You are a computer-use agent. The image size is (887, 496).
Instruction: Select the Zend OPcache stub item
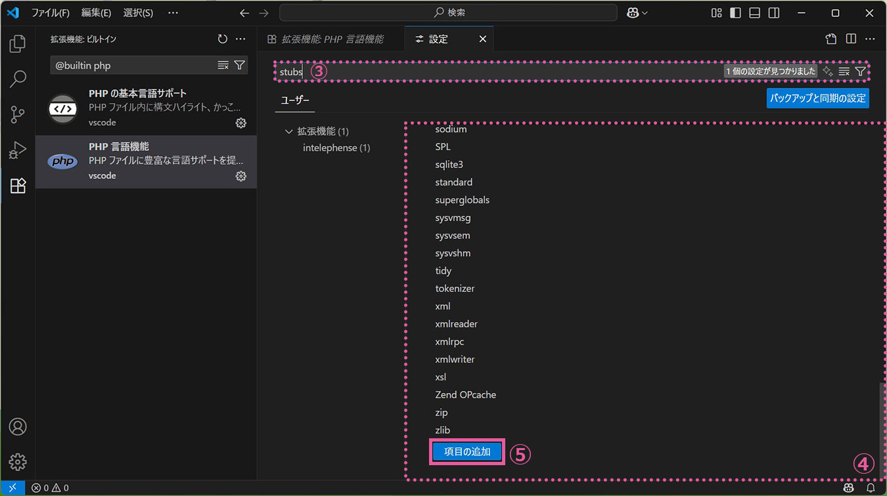click(x=465, y=395)
